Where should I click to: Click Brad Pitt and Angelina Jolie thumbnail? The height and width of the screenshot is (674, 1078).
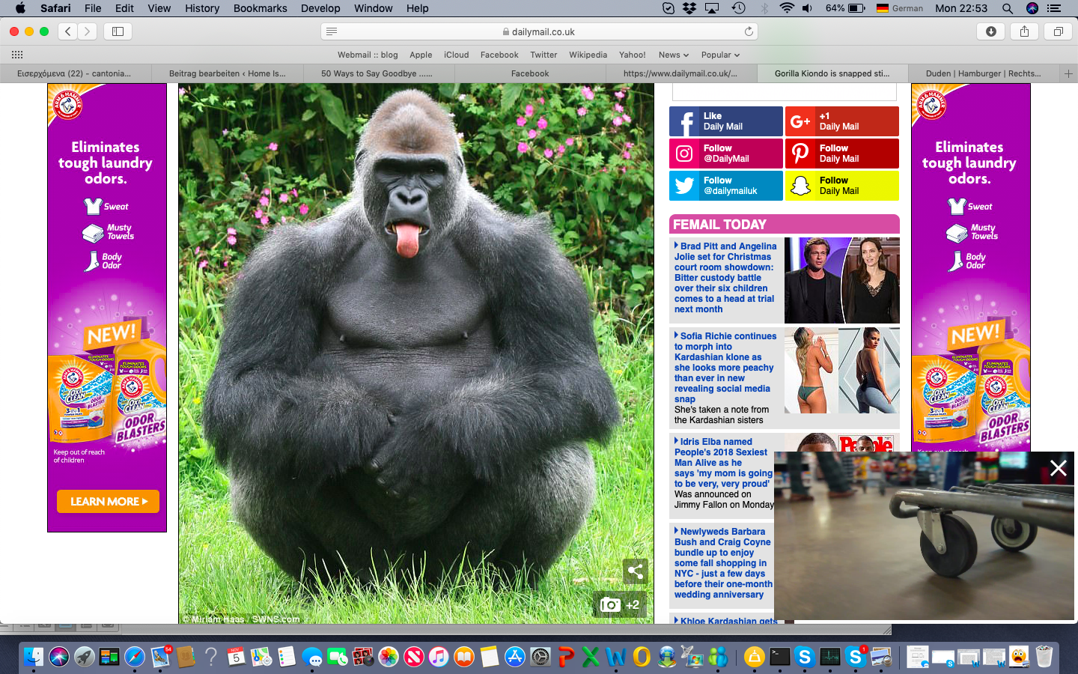(842, 280)
